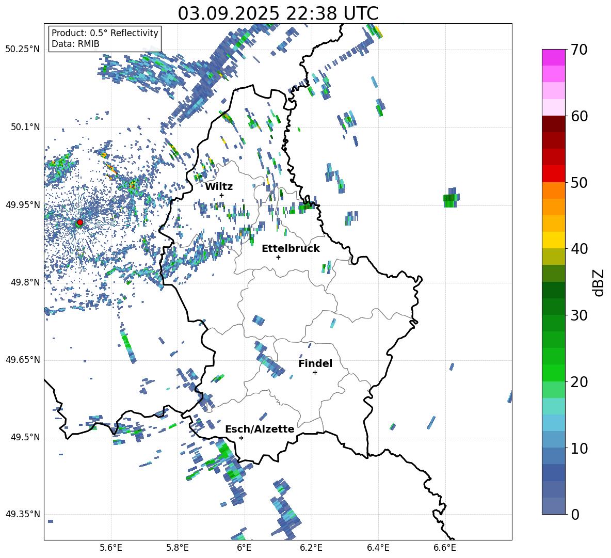This screenshot has height=558, width=611.
Task: Click the 49.8°N latitude label
Action: (x=25, y=282)
